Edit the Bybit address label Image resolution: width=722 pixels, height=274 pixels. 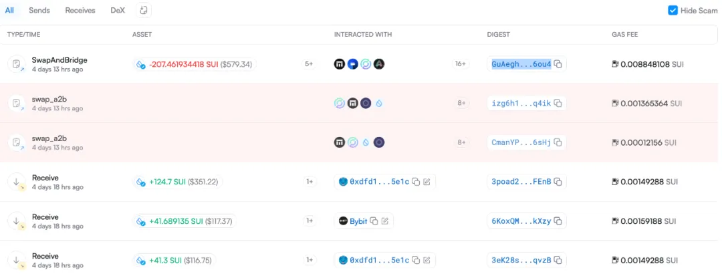point(385,221)
